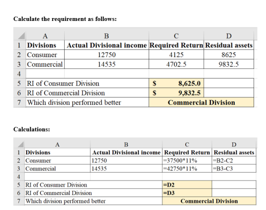Image resolution: width=266 pixels, height=210 pixels.
Task: Click the =D2 formula cell
Action: click(187, 184)
